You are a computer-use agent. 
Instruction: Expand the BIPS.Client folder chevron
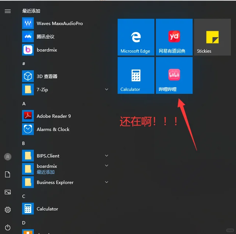pos(107,156)
